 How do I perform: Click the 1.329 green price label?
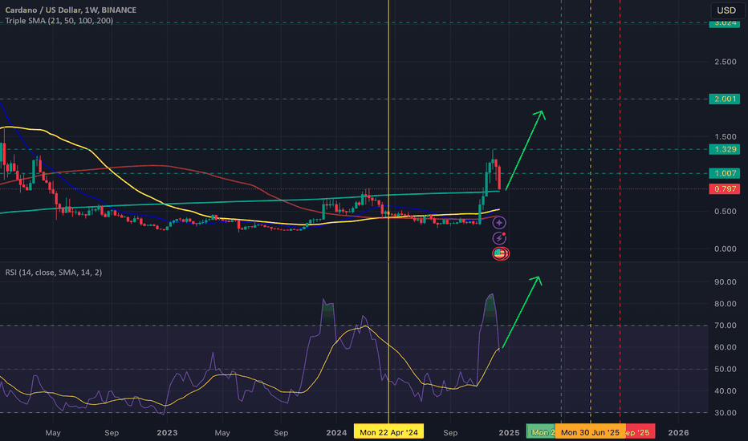point(724,149)
